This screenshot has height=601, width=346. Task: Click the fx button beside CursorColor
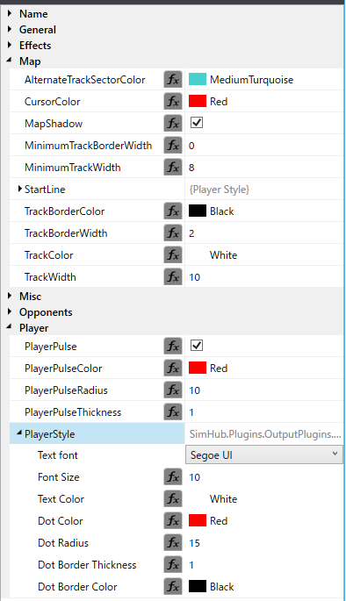173,102
